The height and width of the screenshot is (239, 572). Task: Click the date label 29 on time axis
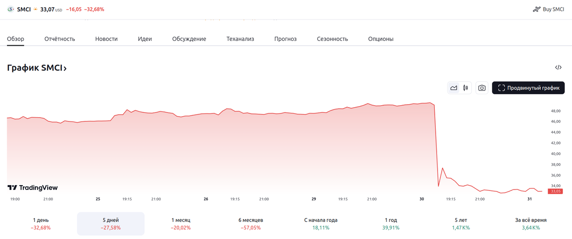tap(314, 199)
